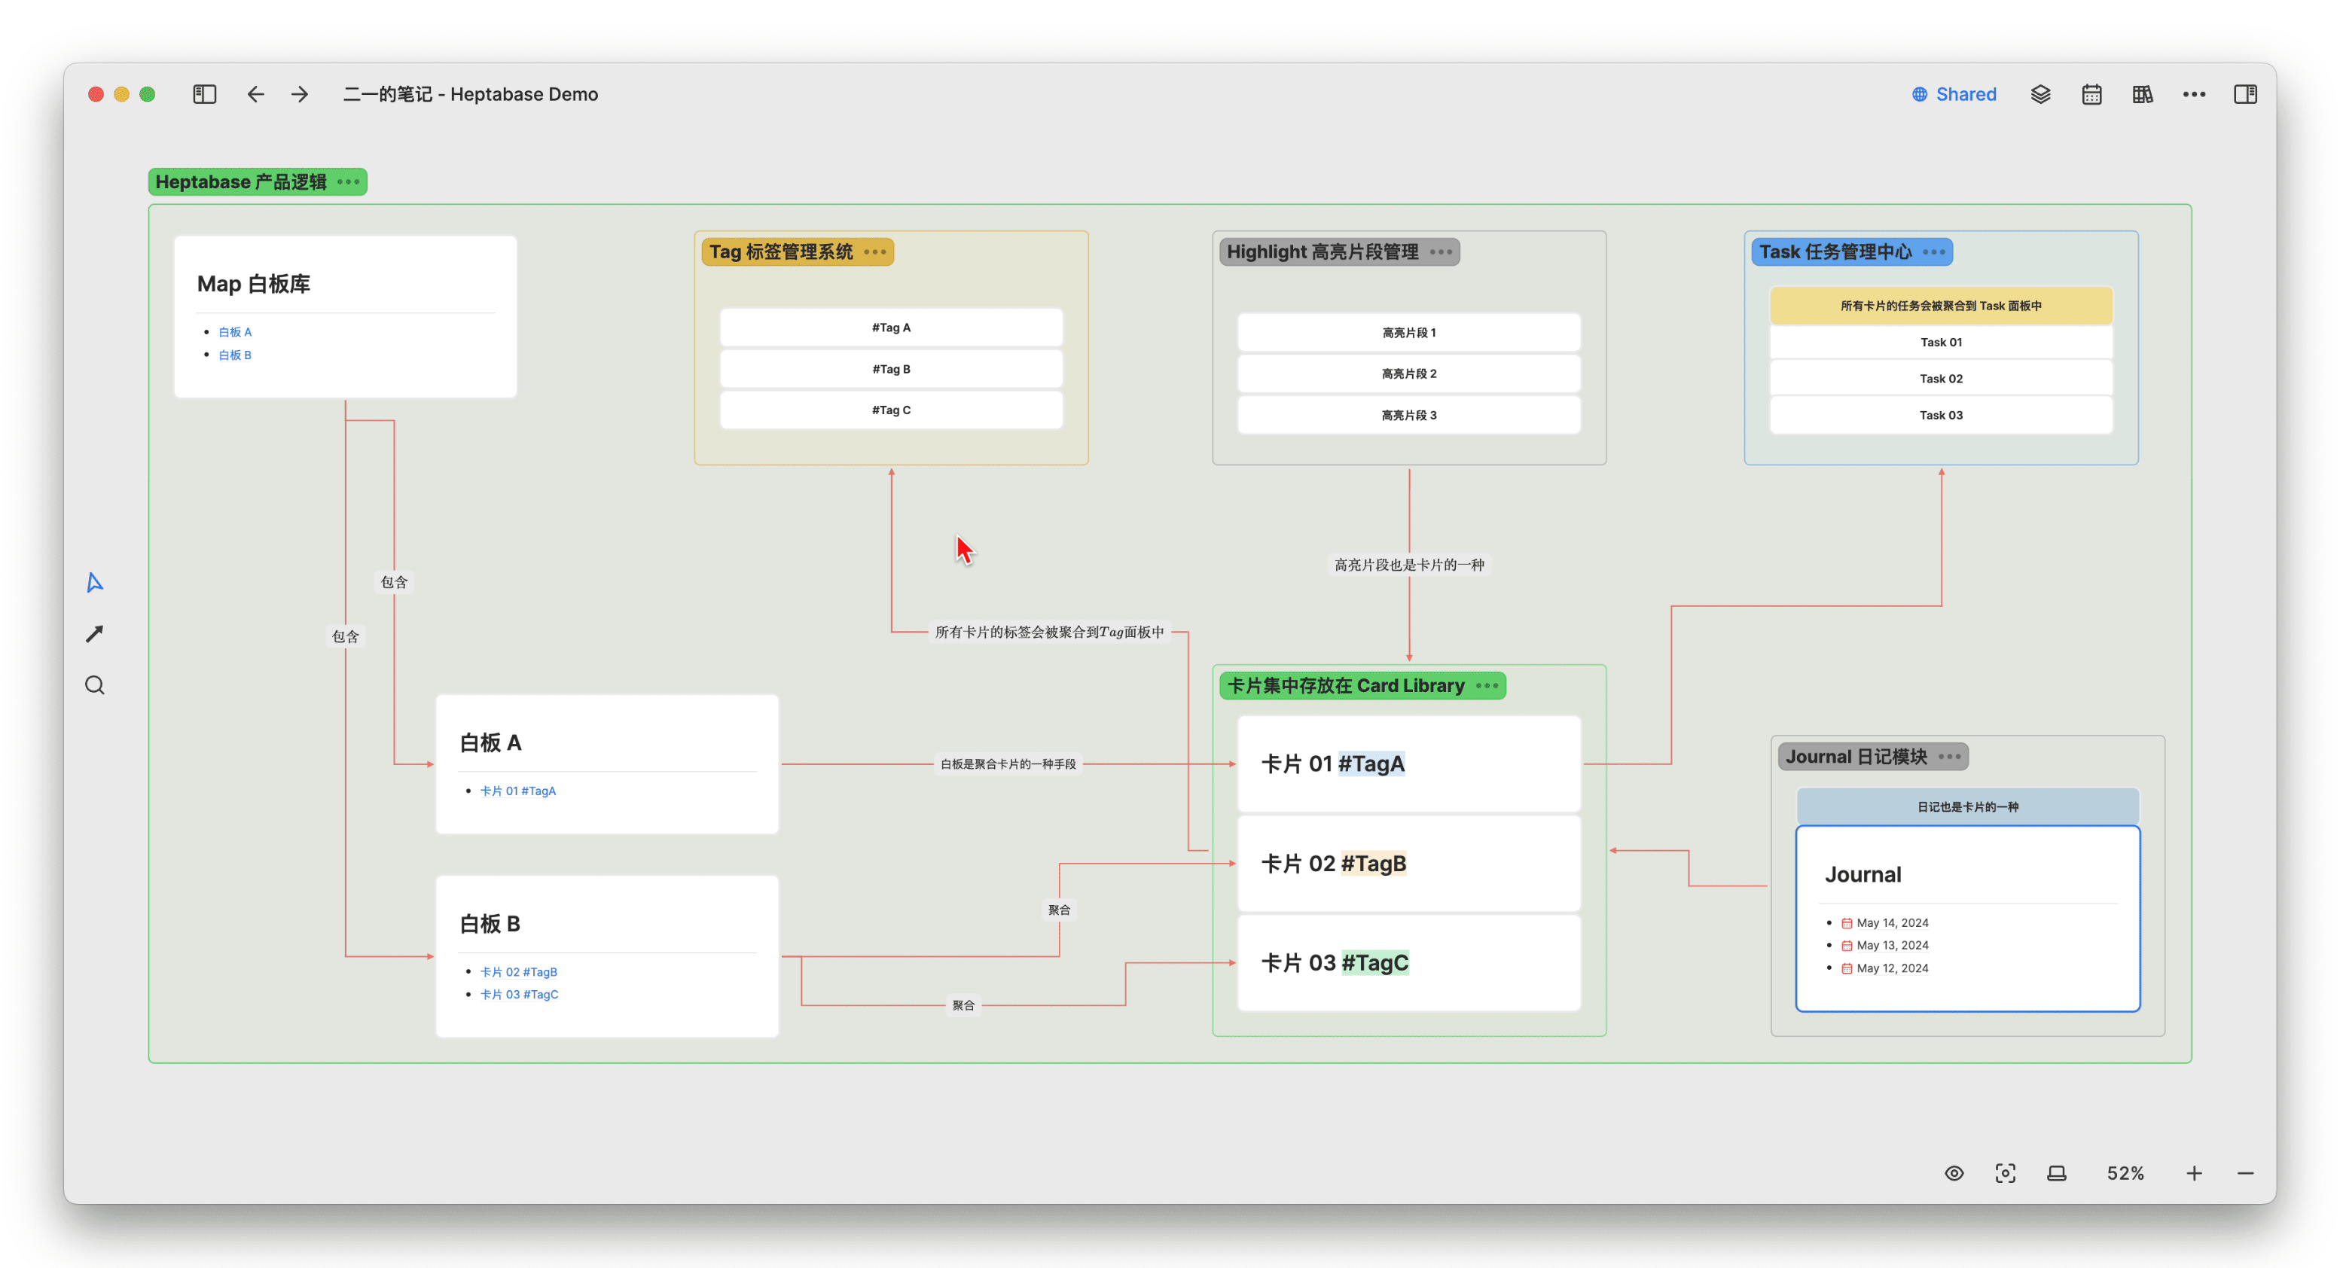Click the Journal 日记模块 section title

click(1856, 757)
